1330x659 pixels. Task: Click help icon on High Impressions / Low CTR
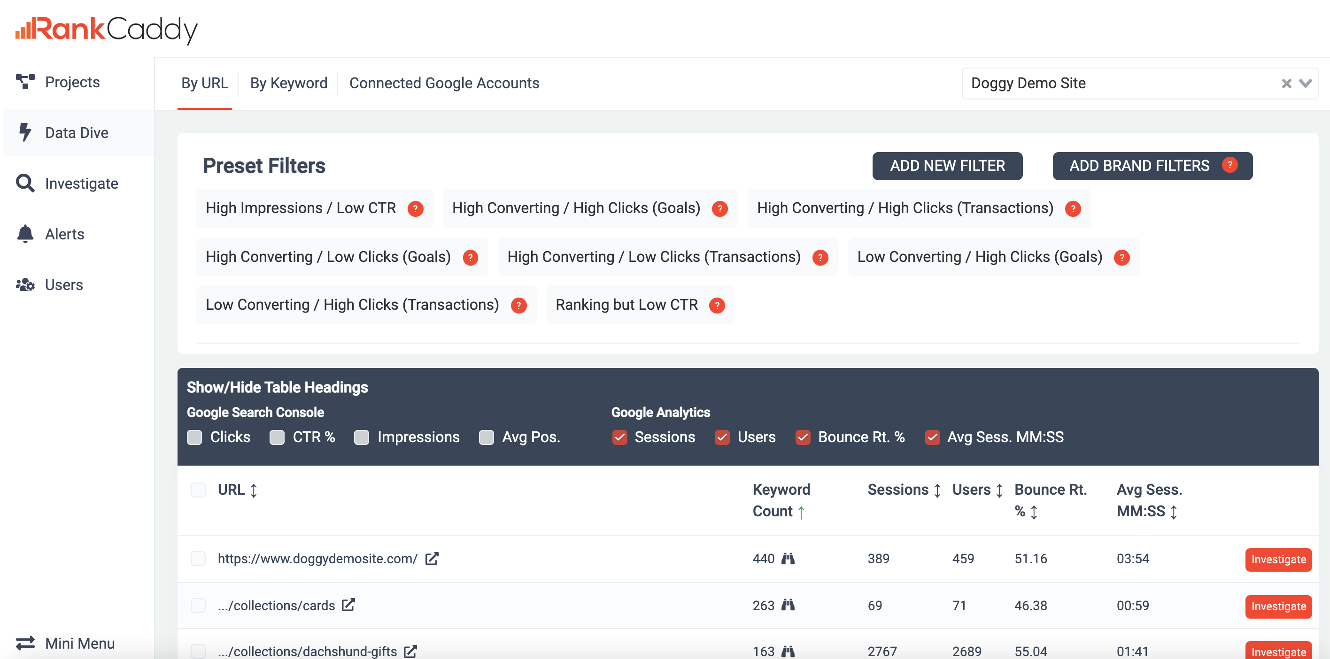pos(415,208)
